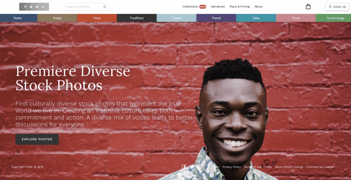Select the orange Tone category tab
Screen dimensions: 351x180
97,18
